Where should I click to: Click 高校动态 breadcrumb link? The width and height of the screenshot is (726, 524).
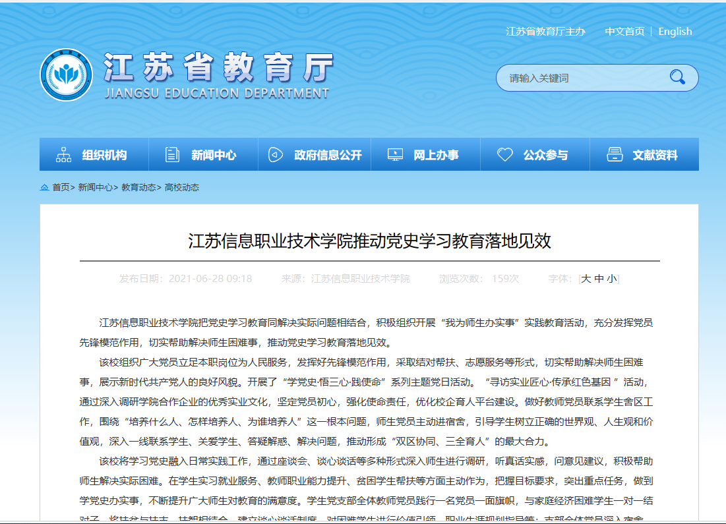pos(181,188)
